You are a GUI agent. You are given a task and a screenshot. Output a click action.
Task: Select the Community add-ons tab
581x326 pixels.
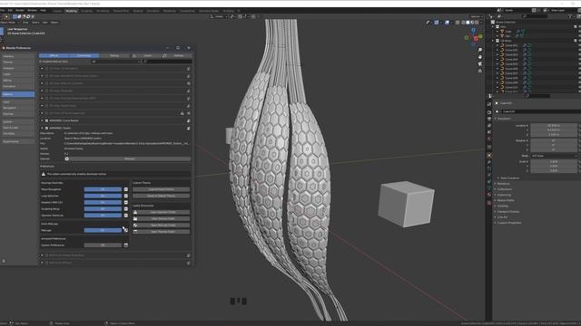click(84, 55)
